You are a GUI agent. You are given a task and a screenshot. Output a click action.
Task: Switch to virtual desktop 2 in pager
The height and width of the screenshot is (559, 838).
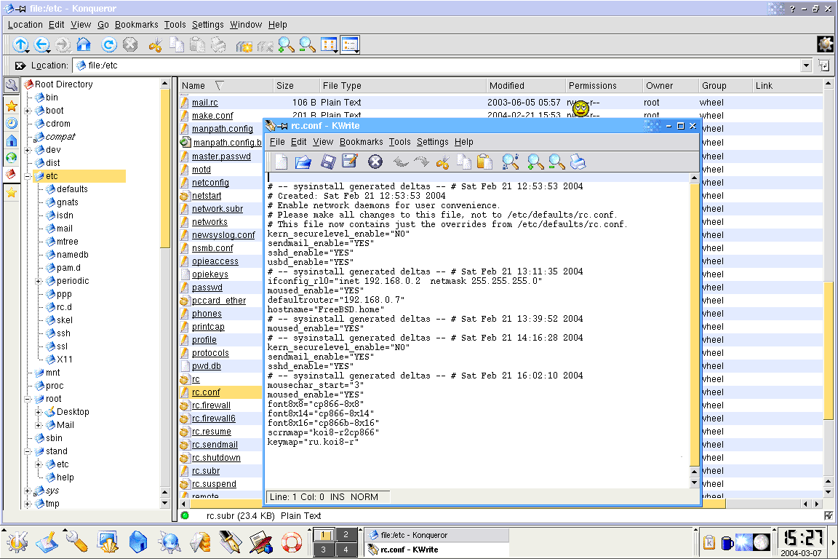click(x=346, y=534)
